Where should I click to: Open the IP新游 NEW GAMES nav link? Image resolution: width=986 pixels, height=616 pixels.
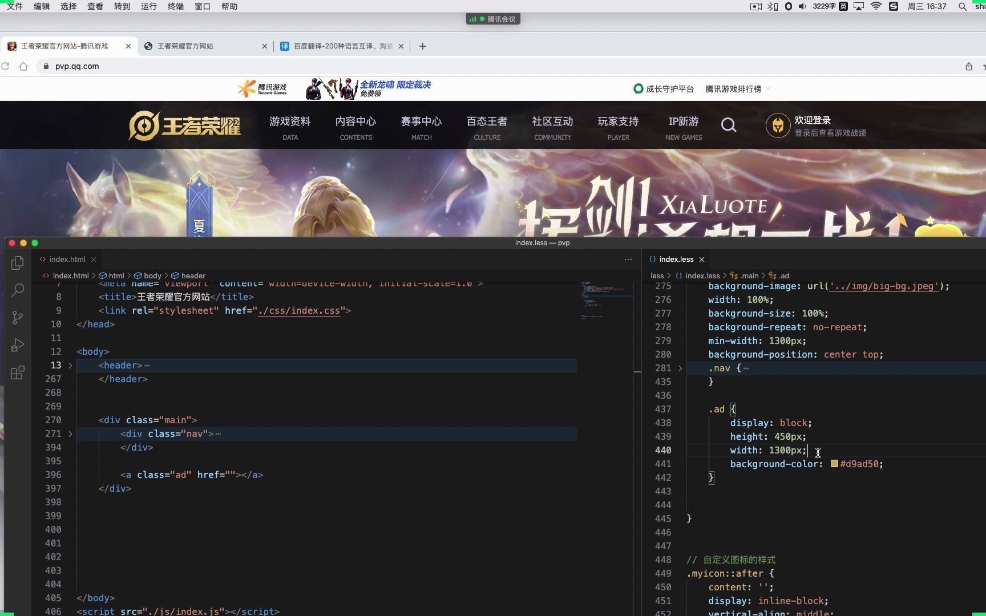click(684, 128)
